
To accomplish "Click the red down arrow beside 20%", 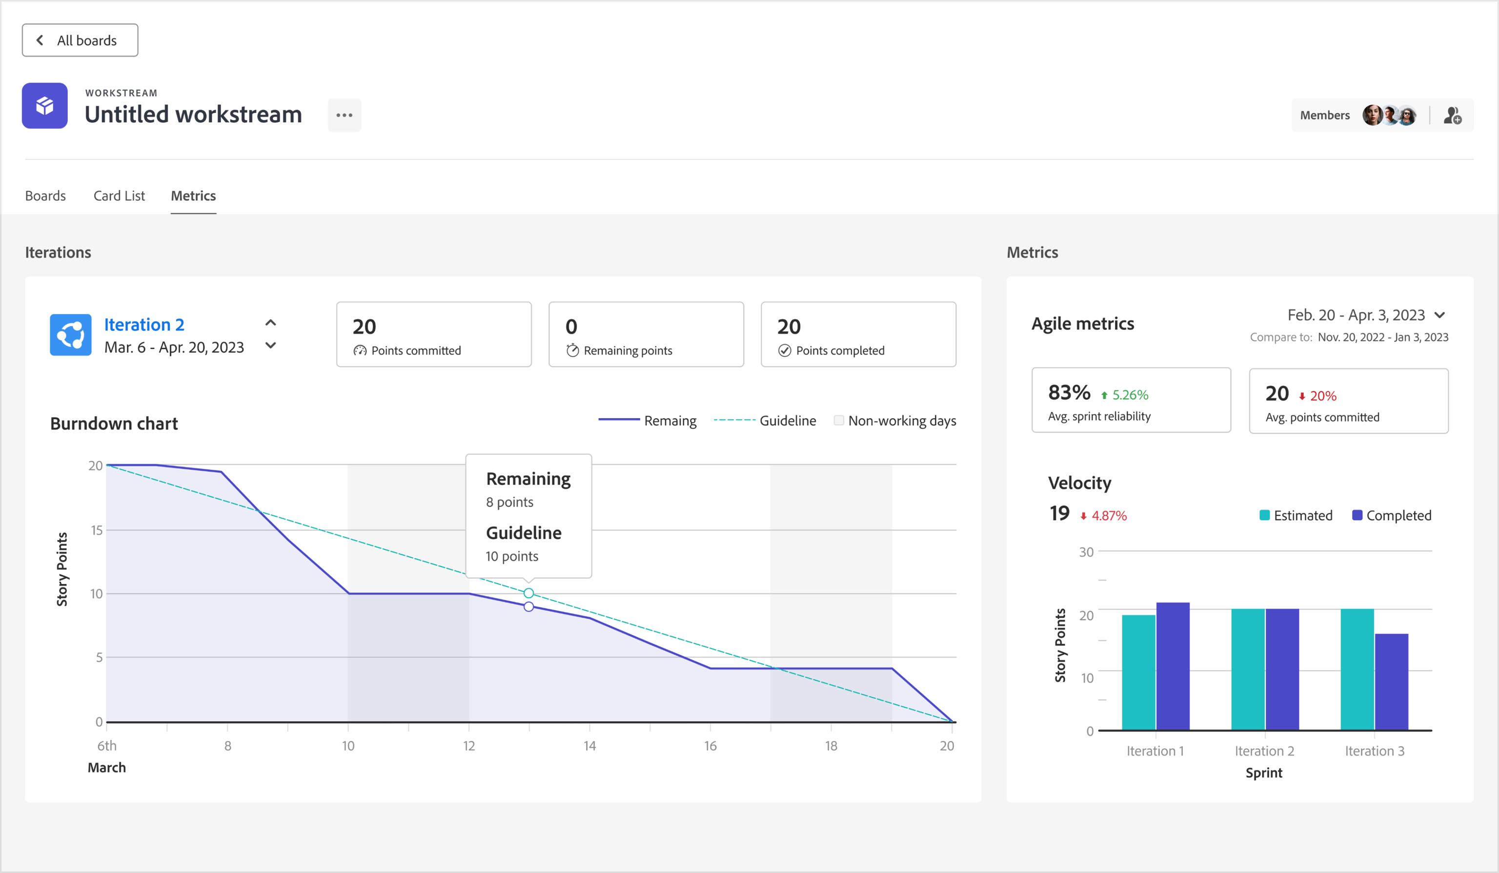I will (x=1301, y=396).
